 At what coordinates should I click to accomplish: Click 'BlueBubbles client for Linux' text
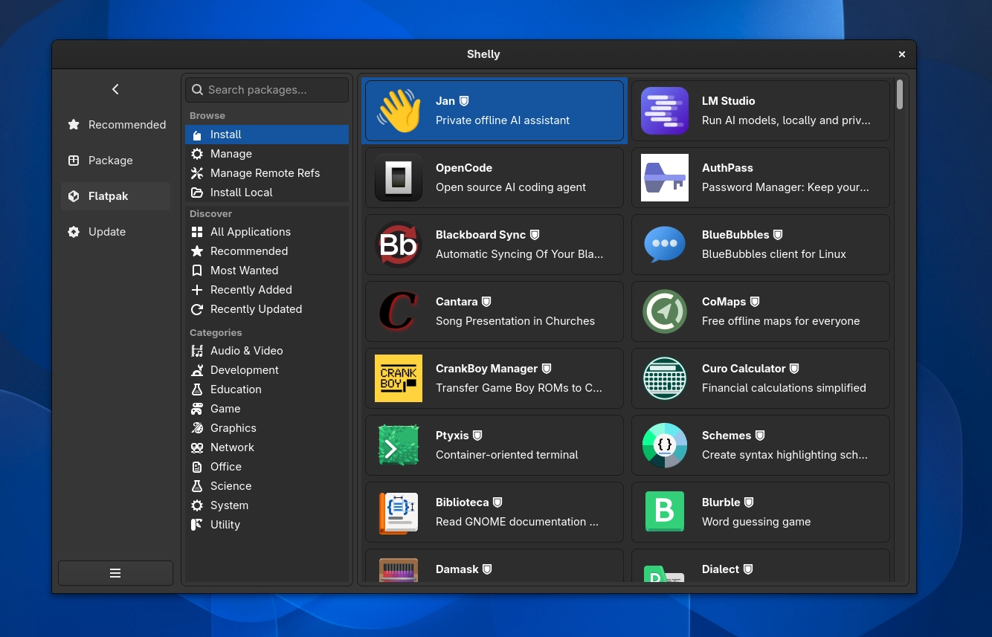[774, 254]
